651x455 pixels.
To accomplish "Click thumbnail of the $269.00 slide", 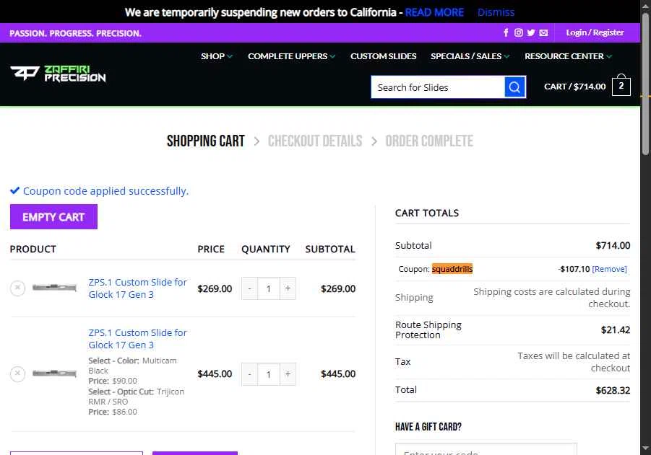I will click(54, 287).
